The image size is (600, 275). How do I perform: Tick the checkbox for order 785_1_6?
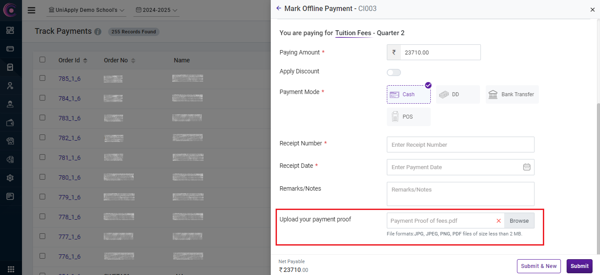(42, 78)
